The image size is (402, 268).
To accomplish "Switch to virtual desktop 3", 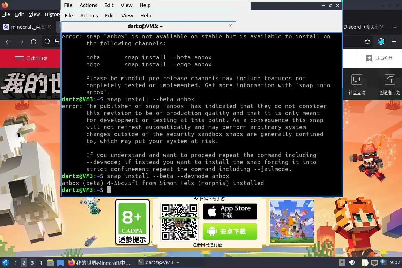I will pos(32,263).
